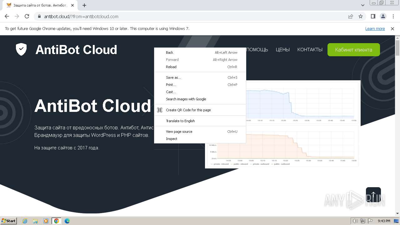
Task: Click the scroll-to-top arrow button
Action: (373, 195)
